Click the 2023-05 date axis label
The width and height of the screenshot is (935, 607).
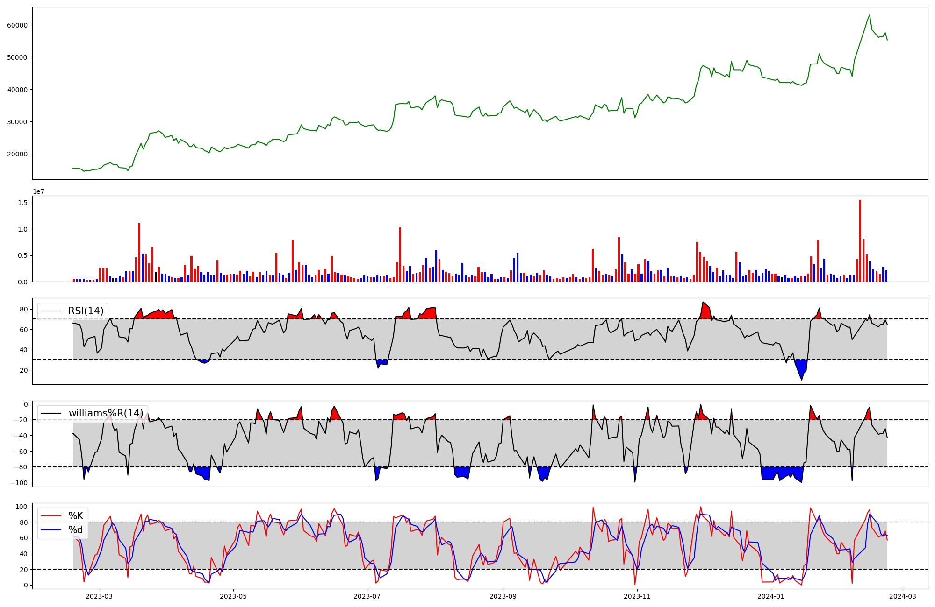pos(233,596)
